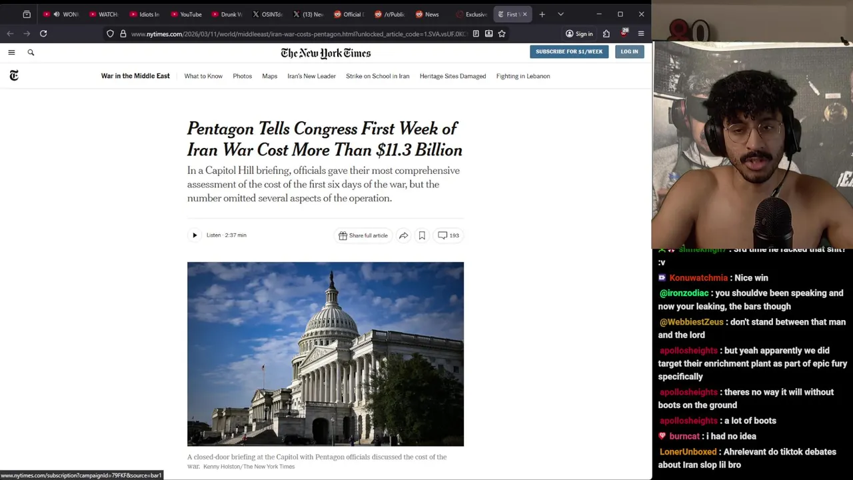Toggle reader view for this article
The width and height of the screenshot is (853, 480).
[476, 33]
